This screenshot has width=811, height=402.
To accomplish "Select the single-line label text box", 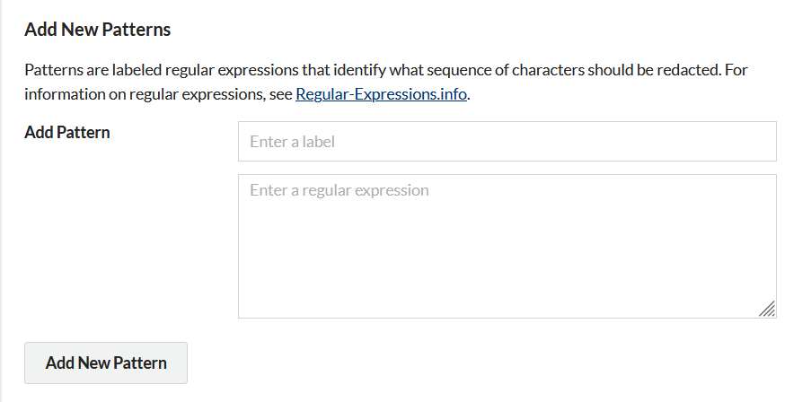I will (x=507, y=142).
